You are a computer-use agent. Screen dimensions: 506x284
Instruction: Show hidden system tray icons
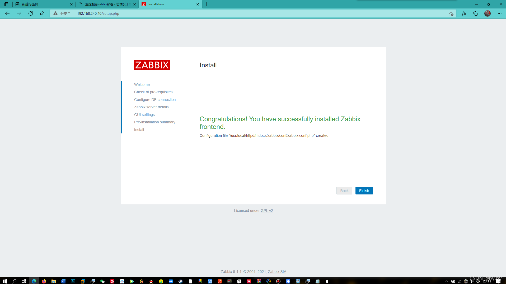(447, 281)
